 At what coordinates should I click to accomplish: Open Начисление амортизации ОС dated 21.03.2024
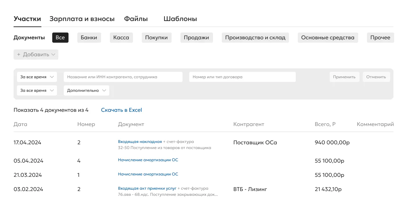(148, 174)
